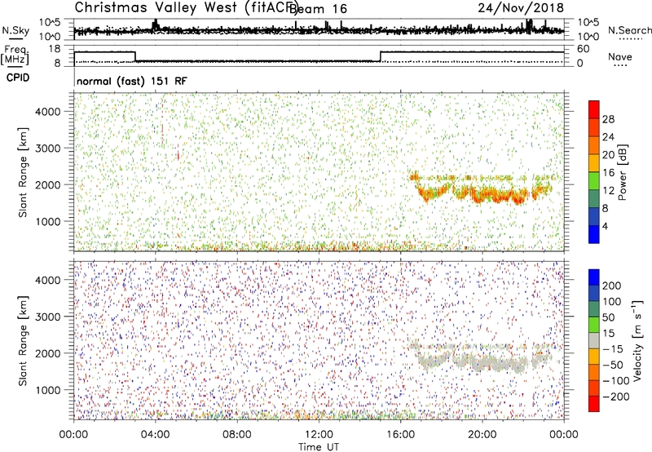Click the 4000 tick on power panel
This screenshot has height=452, width=652.
48,112
